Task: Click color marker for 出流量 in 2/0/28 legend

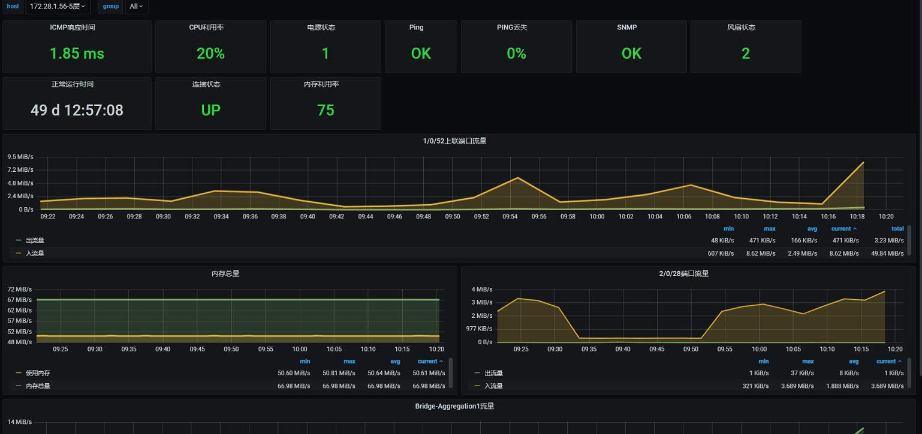Action: [477, 374]
